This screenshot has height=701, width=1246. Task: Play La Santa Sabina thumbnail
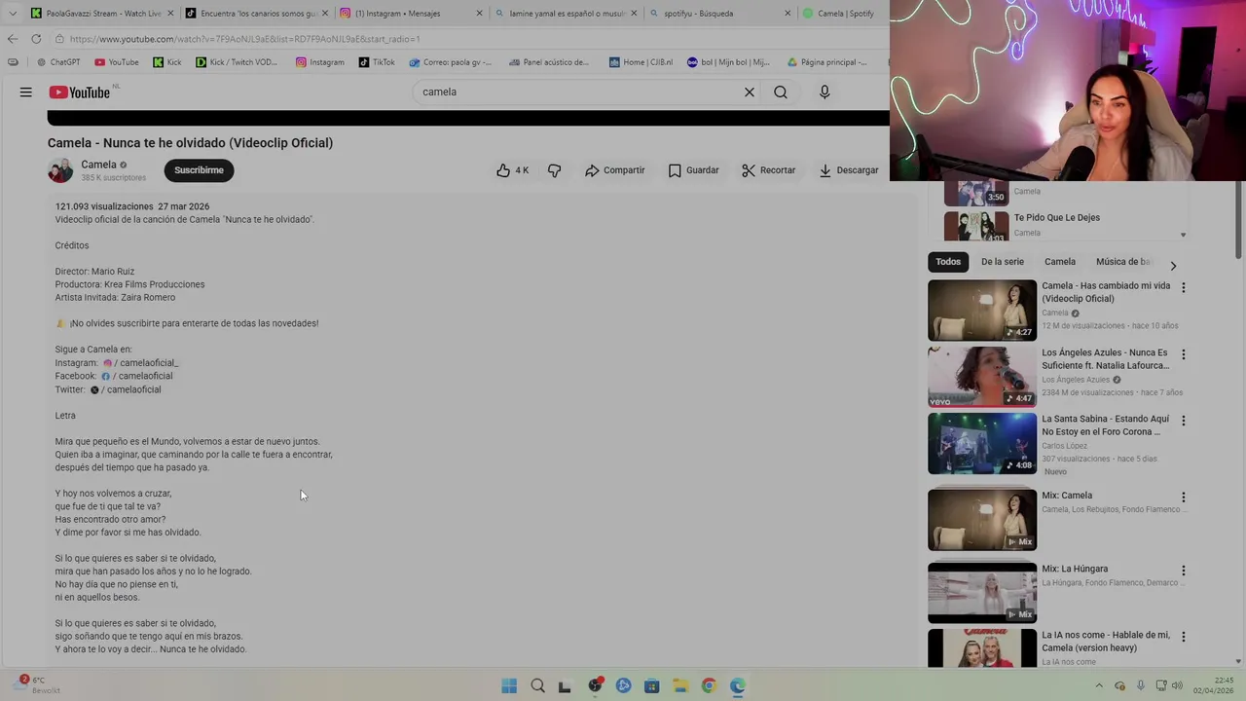(x=982, y=443)
